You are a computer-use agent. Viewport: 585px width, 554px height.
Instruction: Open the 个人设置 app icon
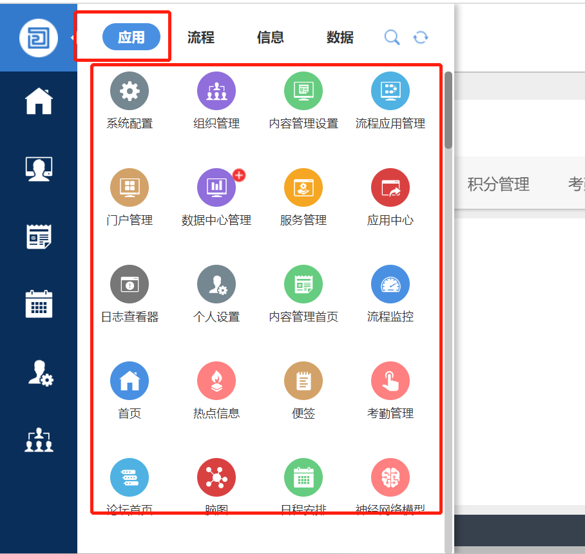click(216, 284)
